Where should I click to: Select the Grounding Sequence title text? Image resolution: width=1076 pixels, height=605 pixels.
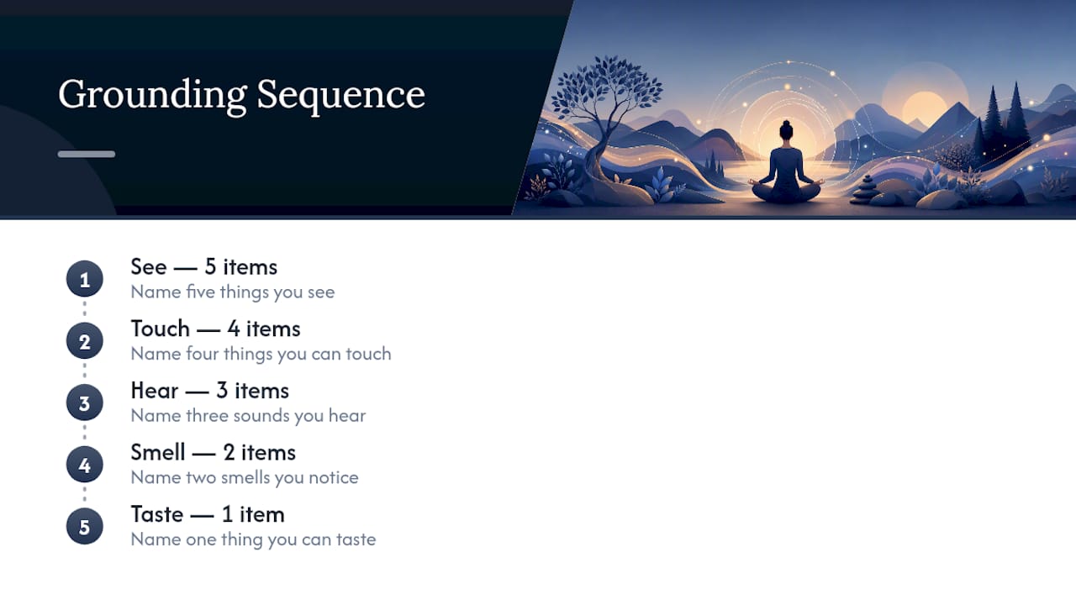click(241, 95)
